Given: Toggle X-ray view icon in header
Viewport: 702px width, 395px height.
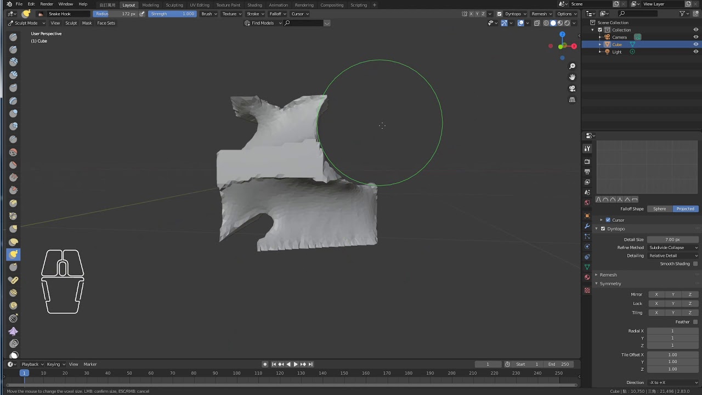Looking at the screenshot, I should (537, 23).
